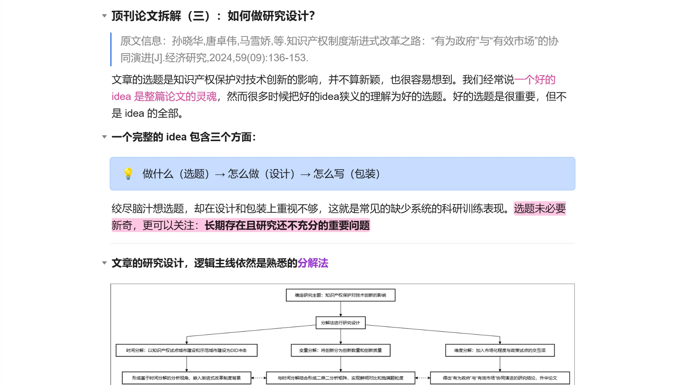Click flowchart box 与时间分解结合形成二乘二分析矩阵
Screen dimensions: 683x385
(340, 378)
